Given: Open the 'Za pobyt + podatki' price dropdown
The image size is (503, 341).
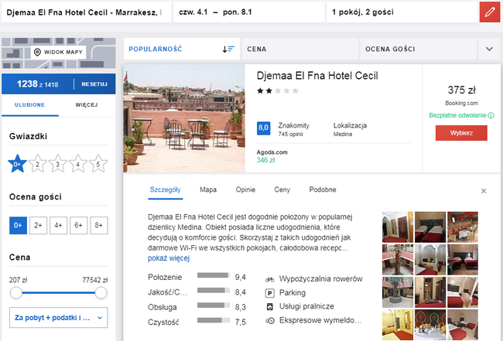Looking at the screenshot, I should coord(59,317).
